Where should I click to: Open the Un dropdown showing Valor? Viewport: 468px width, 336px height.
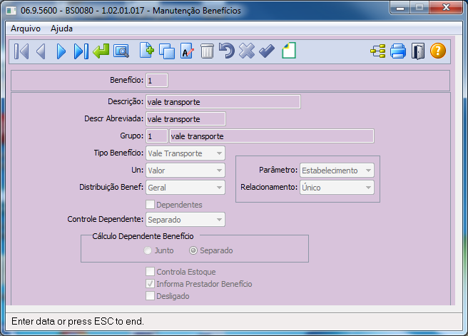pyautogui.click(x=185, y=170)
